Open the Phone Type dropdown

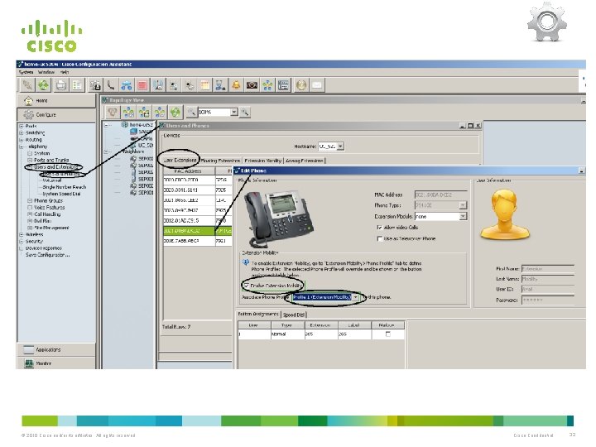point(463,205)
